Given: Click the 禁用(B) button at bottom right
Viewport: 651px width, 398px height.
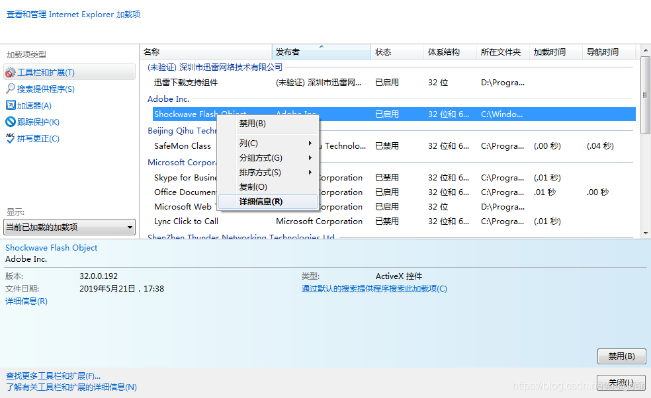Looking at the screenshot, I should click(x=621, y=356).
